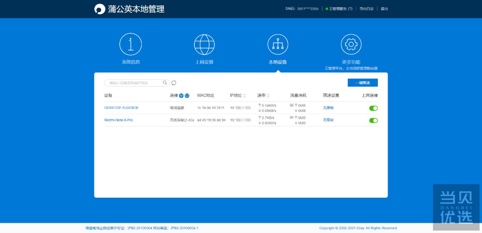The image size is (482, 233).
Task: Click the 无线连接(2.4G) connection cell
Action: click(182, 120)
